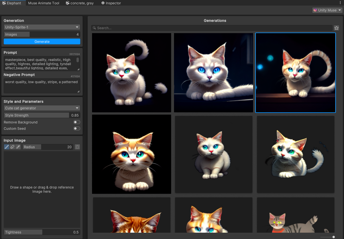Screen dimensions: 344x239
Task: Open the Cute cat generator style dropdown
Action: pyautogui.click(x=42, y=108)
